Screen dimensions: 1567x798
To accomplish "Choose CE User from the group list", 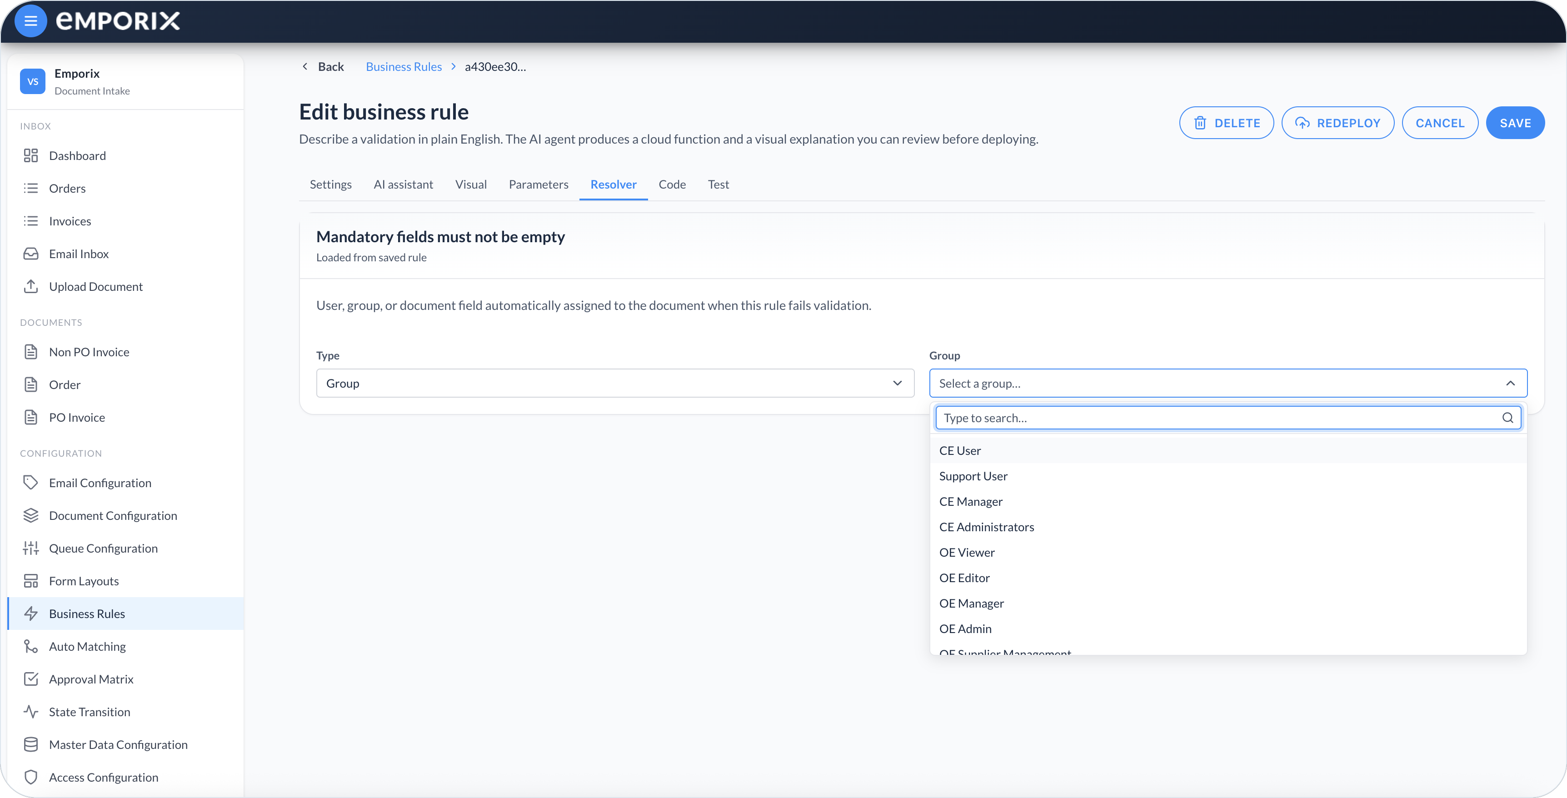I will [x=1228, y=451].
